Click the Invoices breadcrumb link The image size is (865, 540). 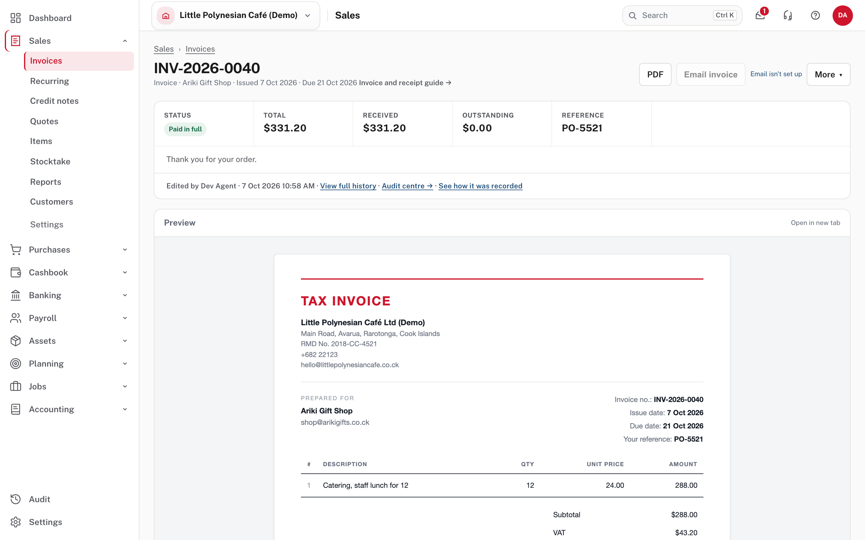pyautogui.click(x=200, y=49)
